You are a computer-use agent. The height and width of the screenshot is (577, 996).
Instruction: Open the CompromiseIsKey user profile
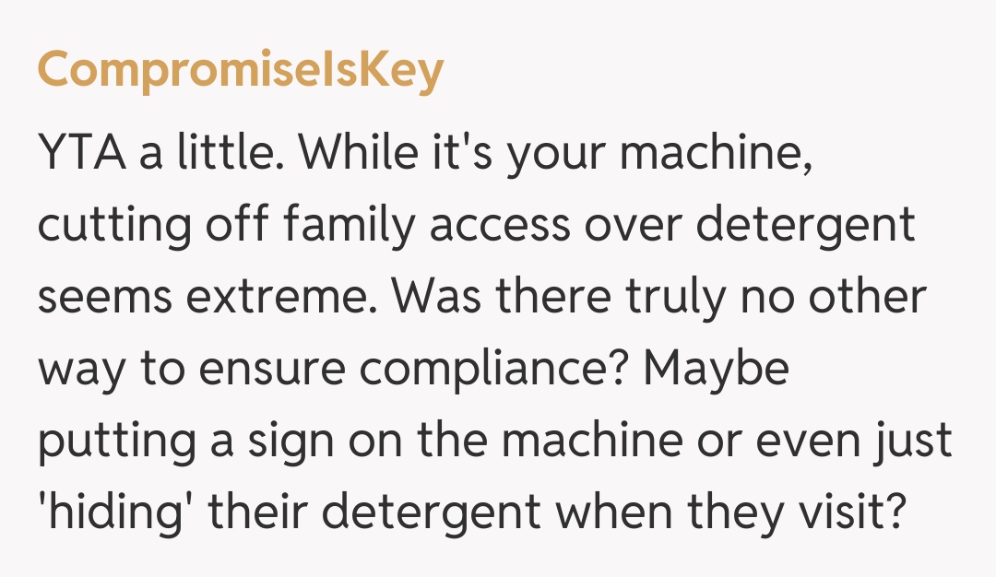[240, 71]
